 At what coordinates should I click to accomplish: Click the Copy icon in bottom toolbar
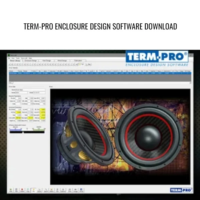[28, 190]
